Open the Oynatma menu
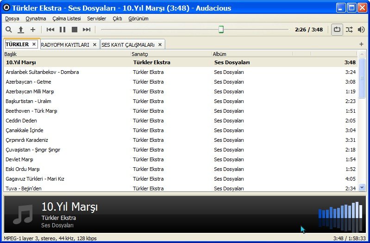The height and width of the screenshot is (243, 370). point(36,18)
